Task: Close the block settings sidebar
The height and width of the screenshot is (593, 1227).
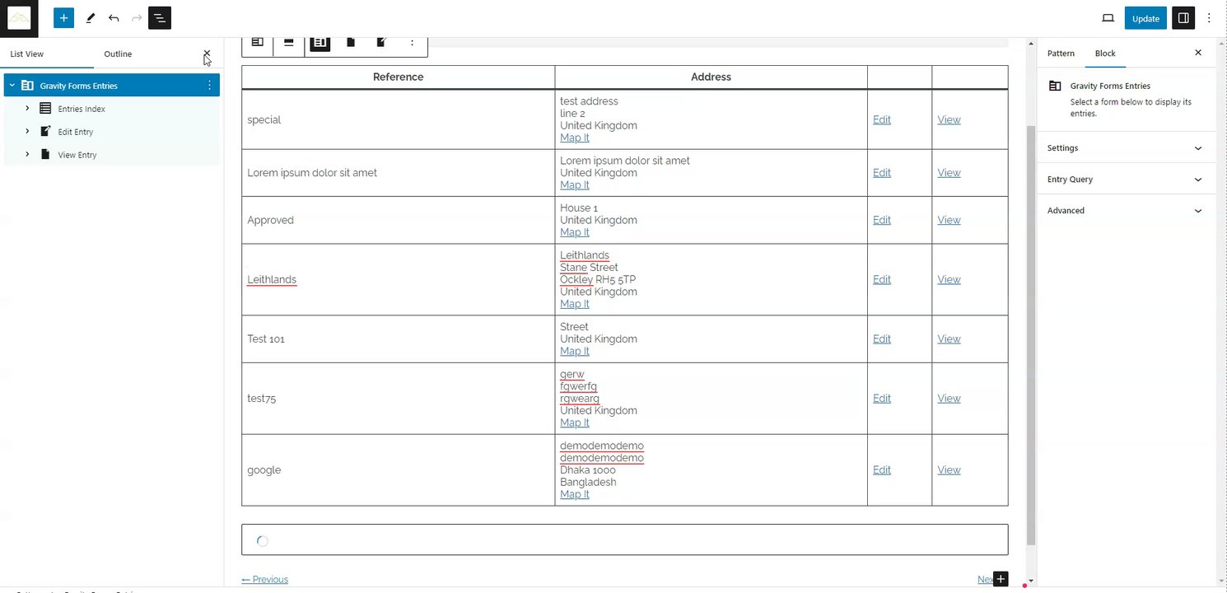Action: [1198, 53]
